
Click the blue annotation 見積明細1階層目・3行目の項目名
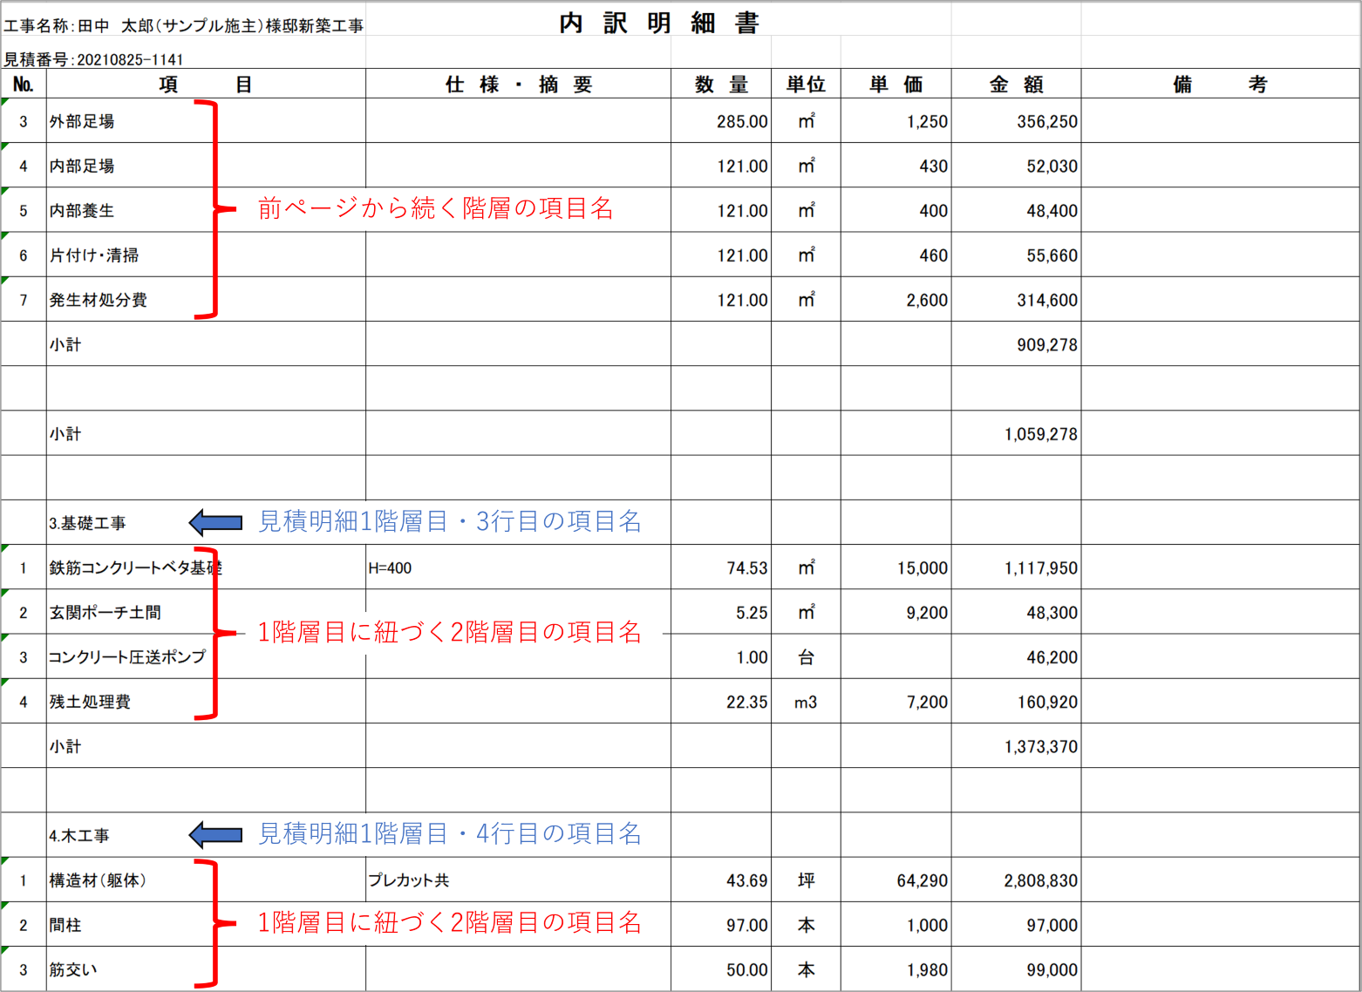click(x=450, y=521)
